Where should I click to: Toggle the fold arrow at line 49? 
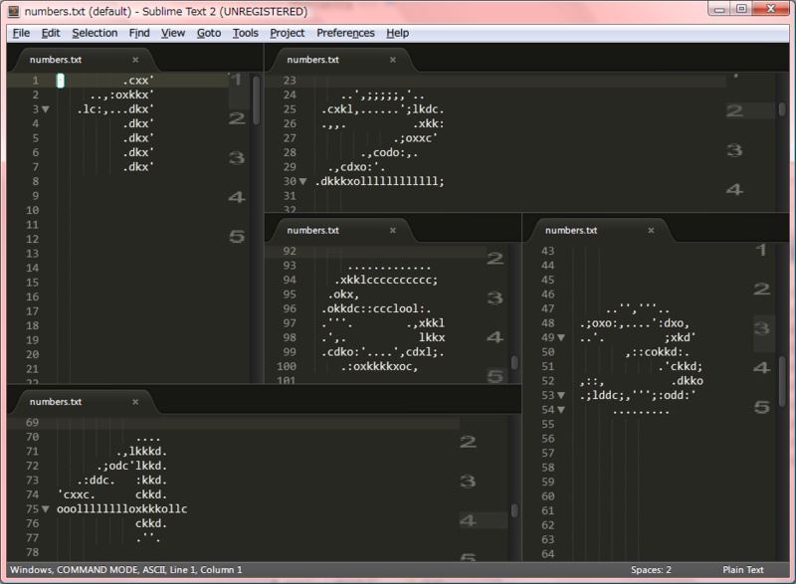point(561,337)
